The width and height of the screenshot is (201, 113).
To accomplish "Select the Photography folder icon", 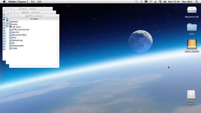I will (10, 46).
